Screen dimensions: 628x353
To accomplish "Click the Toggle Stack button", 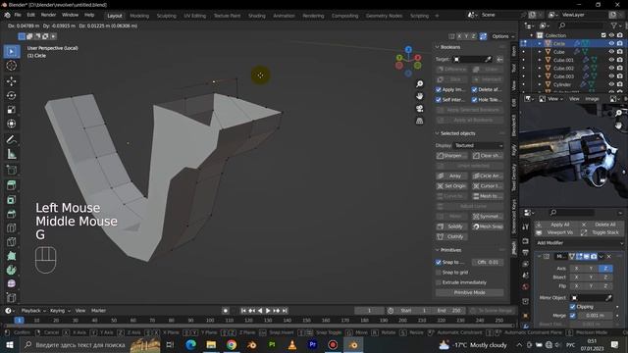I will 602,232.
